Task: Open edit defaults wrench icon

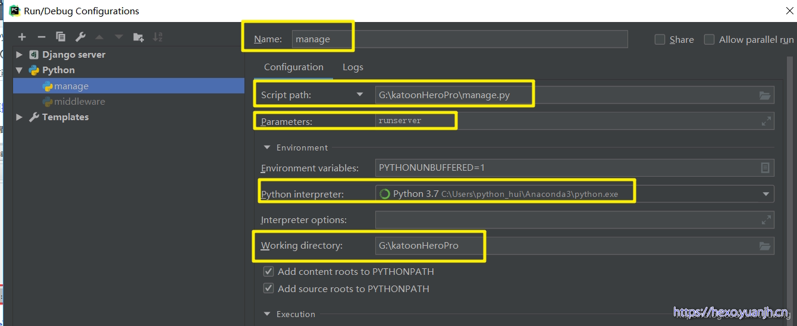Action: click(x=80, y=37)
